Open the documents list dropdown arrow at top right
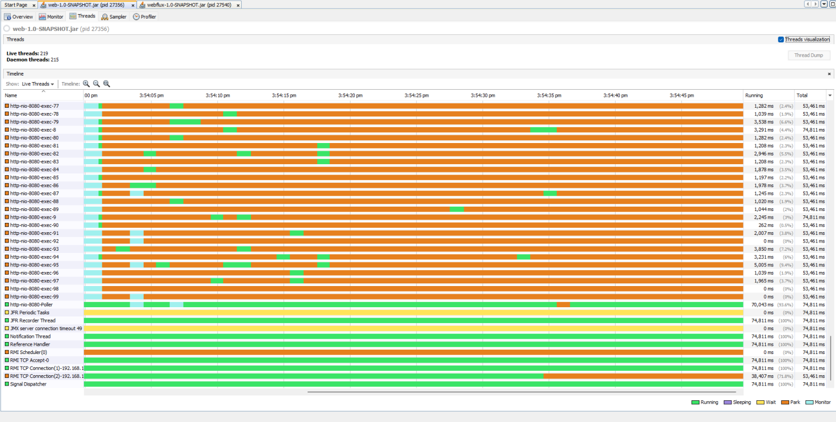 tap(824, 4)
